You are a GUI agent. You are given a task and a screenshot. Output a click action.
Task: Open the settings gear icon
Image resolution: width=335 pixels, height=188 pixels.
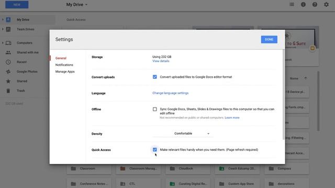(x=326, y=5)
